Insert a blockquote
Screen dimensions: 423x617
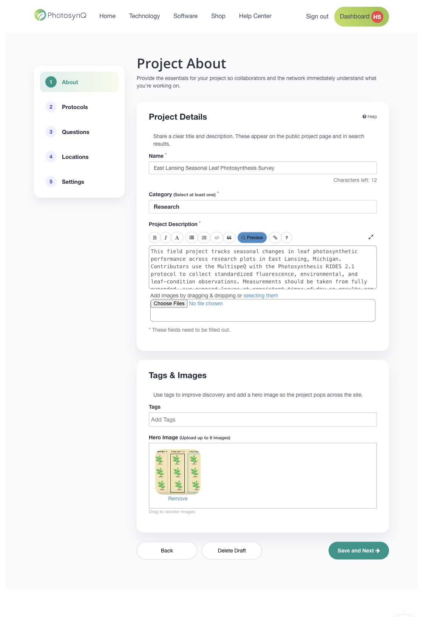229,238
